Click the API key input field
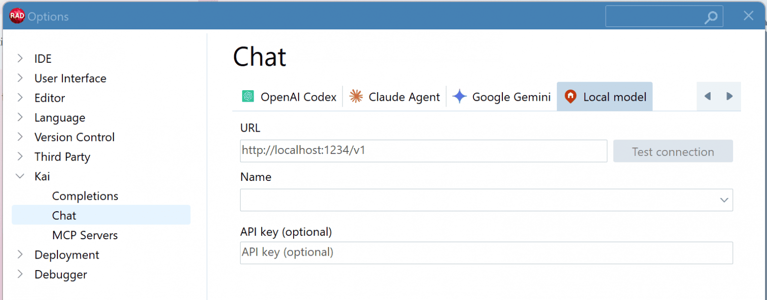The image size is (767, 300). (486, 253)
